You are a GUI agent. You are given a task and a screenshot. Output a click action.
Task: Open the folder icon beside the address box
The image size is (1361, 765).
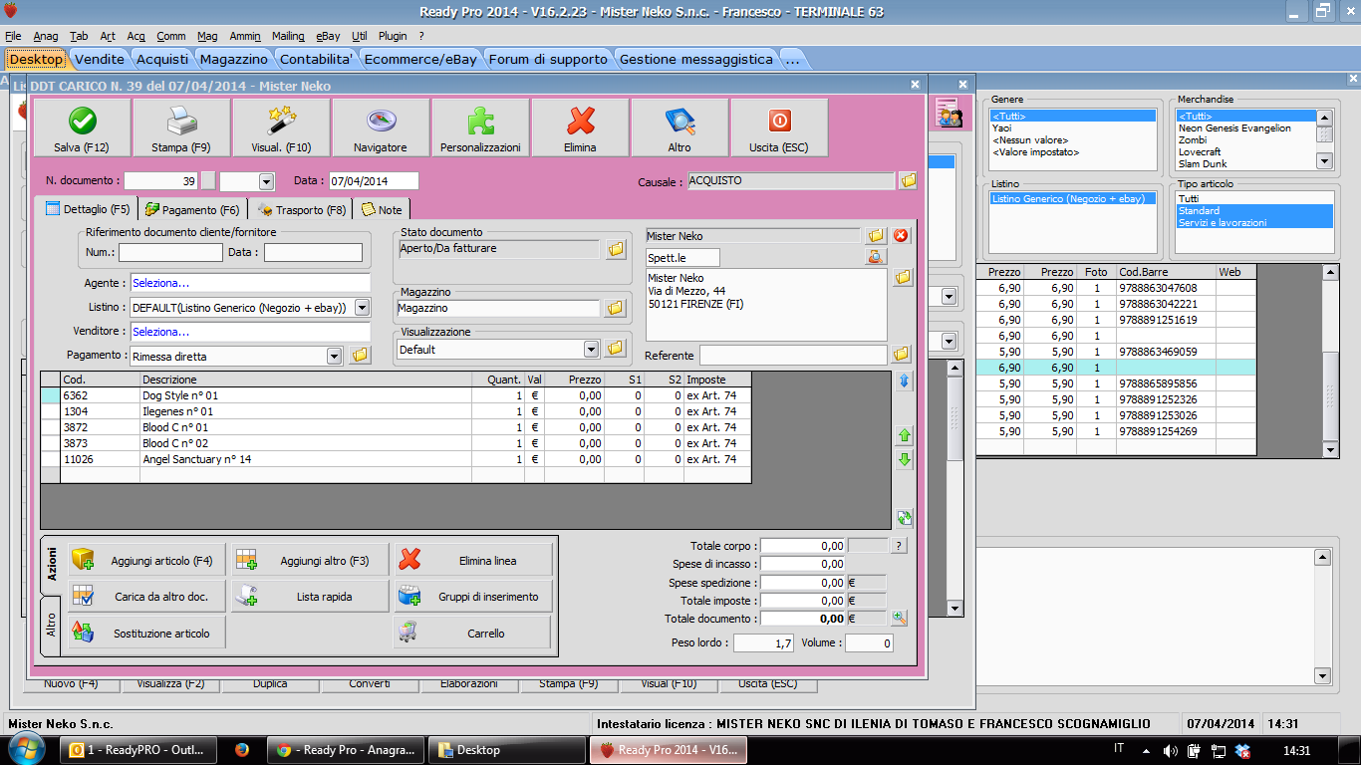(903, 278)
